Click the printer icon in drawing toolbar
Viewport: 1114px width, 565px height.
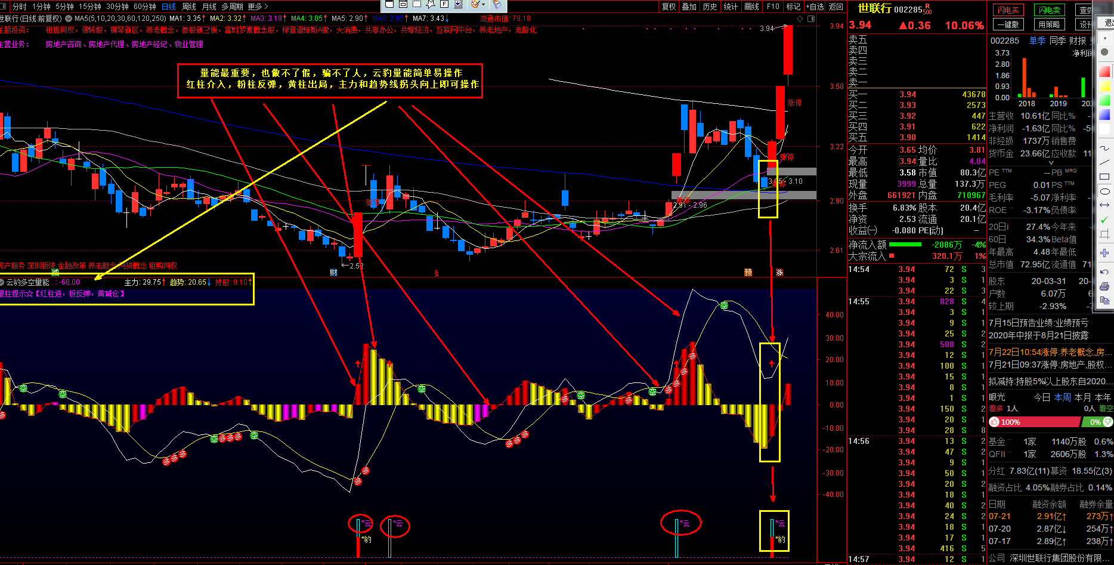(1104, 286)
